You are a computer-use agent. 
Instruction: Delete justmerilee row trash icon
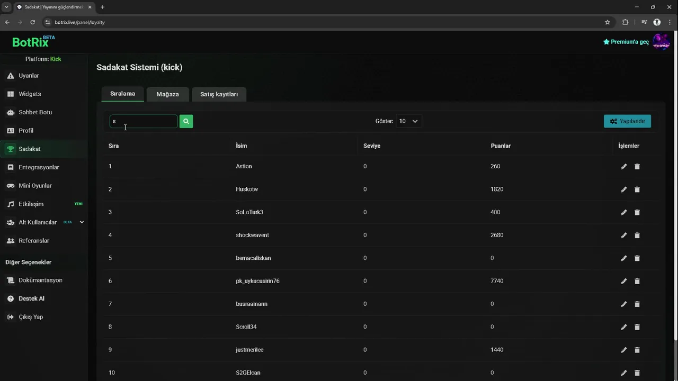(637, 350)
